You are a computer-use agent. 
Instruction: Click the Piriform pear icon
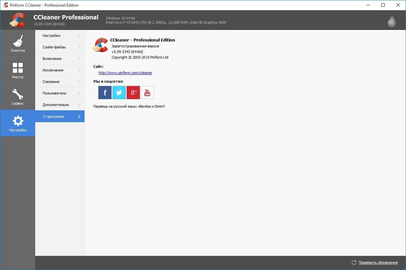pos(392,21)
